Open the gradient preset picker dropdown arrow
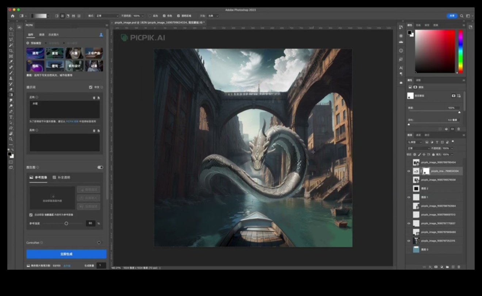 pos(48,16)
